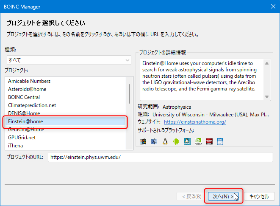This screenshot has width=280, height=206.
Task: Click the Windows platform icon
Action: [x=143, y=141]
